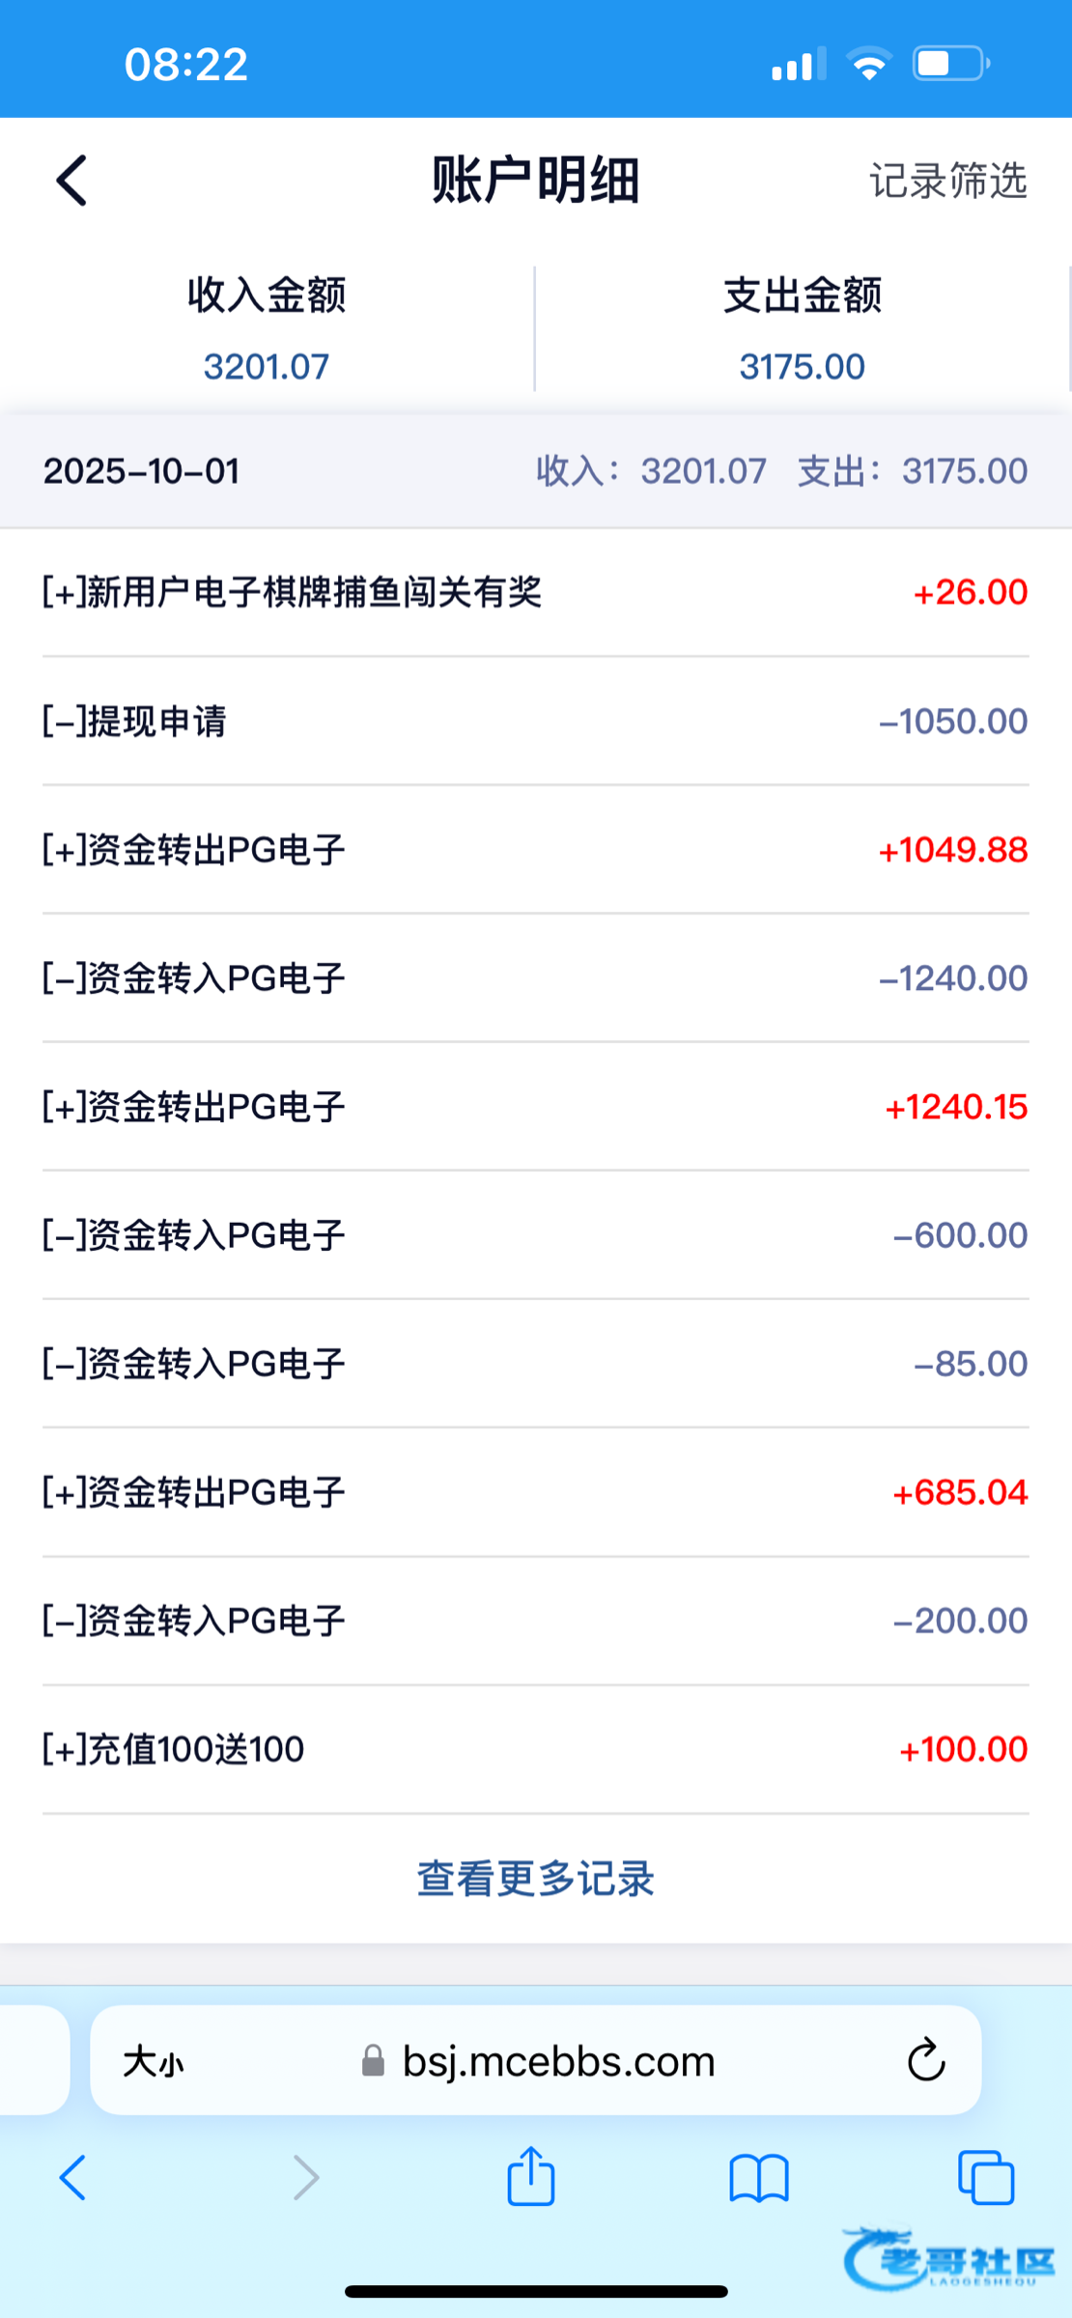Open the 充值100送100 record entry
Screen dimensions: 1072x2318
click(x=535, y=1749)
